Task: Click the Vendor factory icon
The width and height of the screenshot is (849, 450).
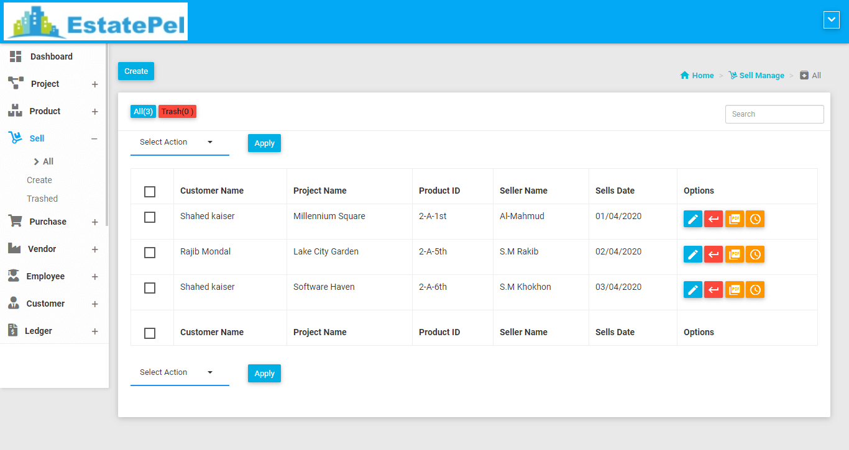Action: click(14, 248)
